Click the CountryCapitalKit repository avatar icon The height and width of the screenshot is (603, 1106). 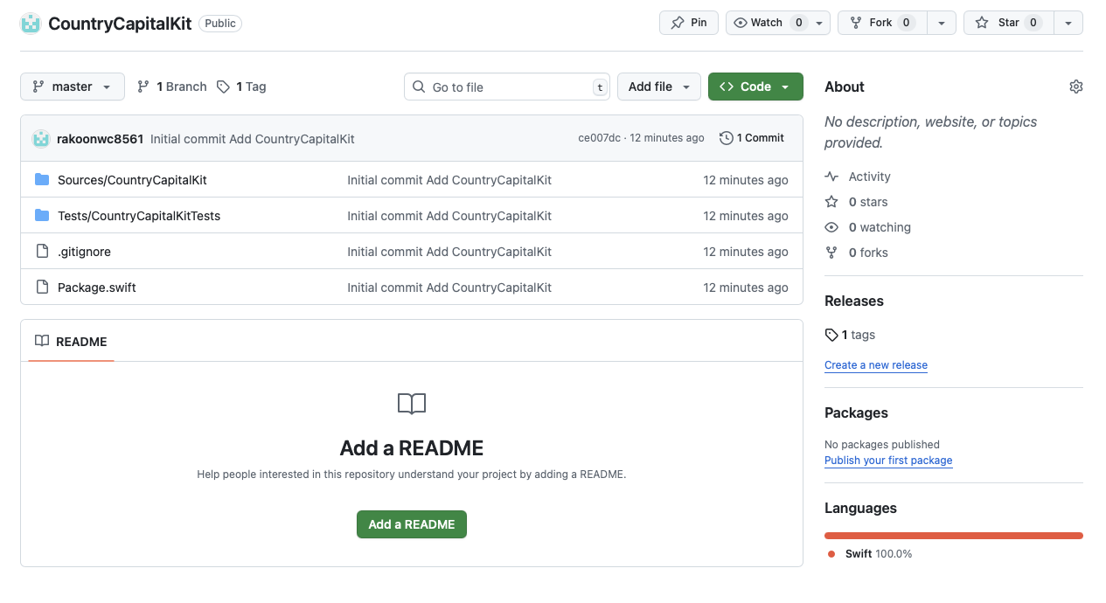pyautogui.click(x=31, y=24)
